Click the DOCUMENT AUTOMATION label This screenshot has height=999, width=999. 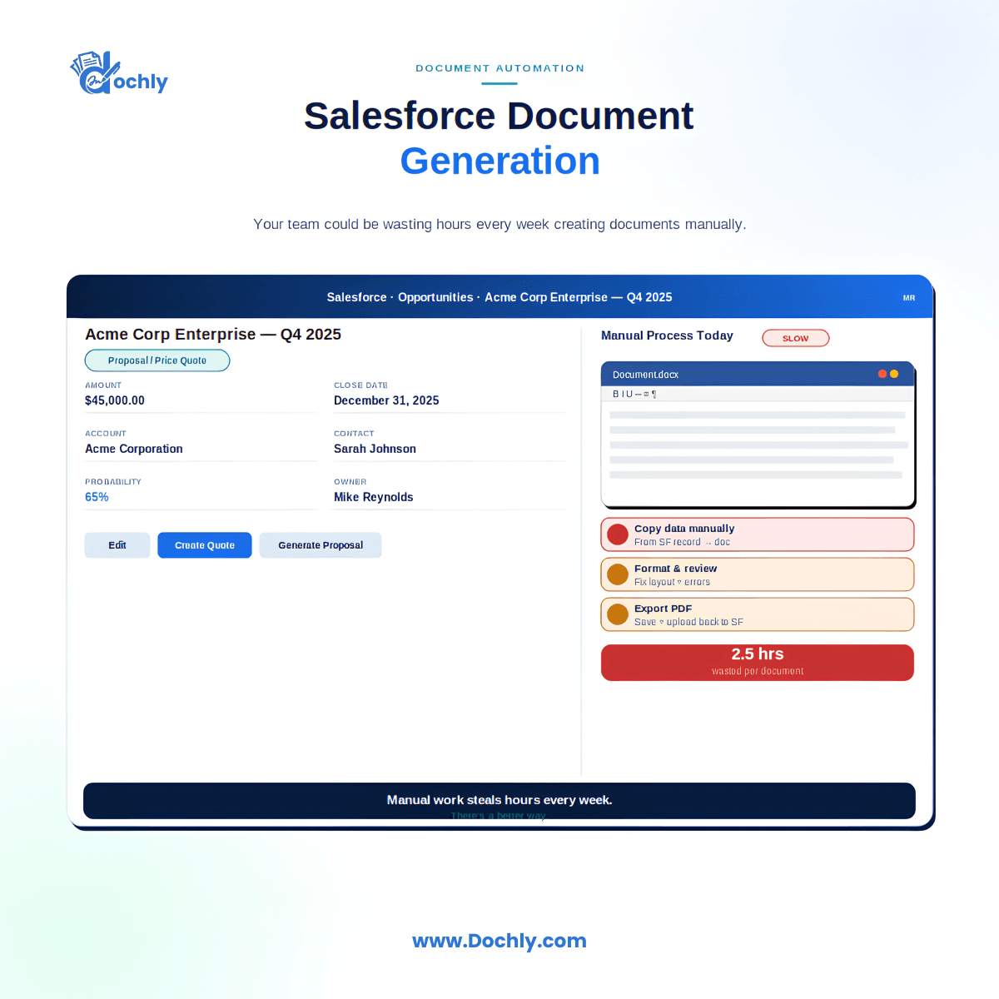click(x=499, y=68)
